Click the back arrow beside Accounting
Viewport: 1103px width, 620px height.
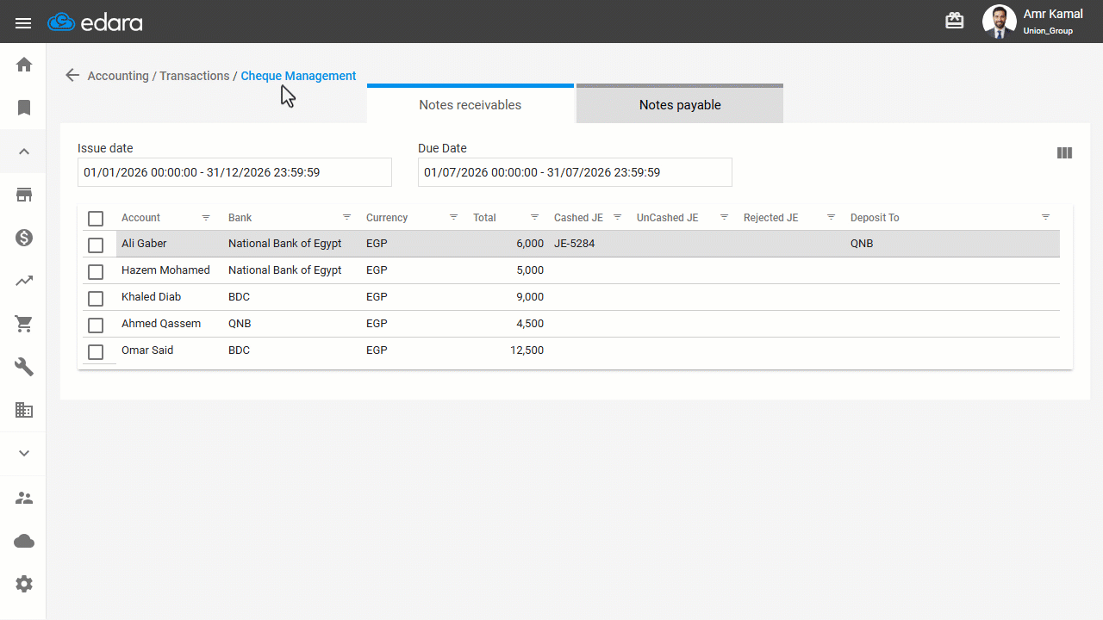72,75
